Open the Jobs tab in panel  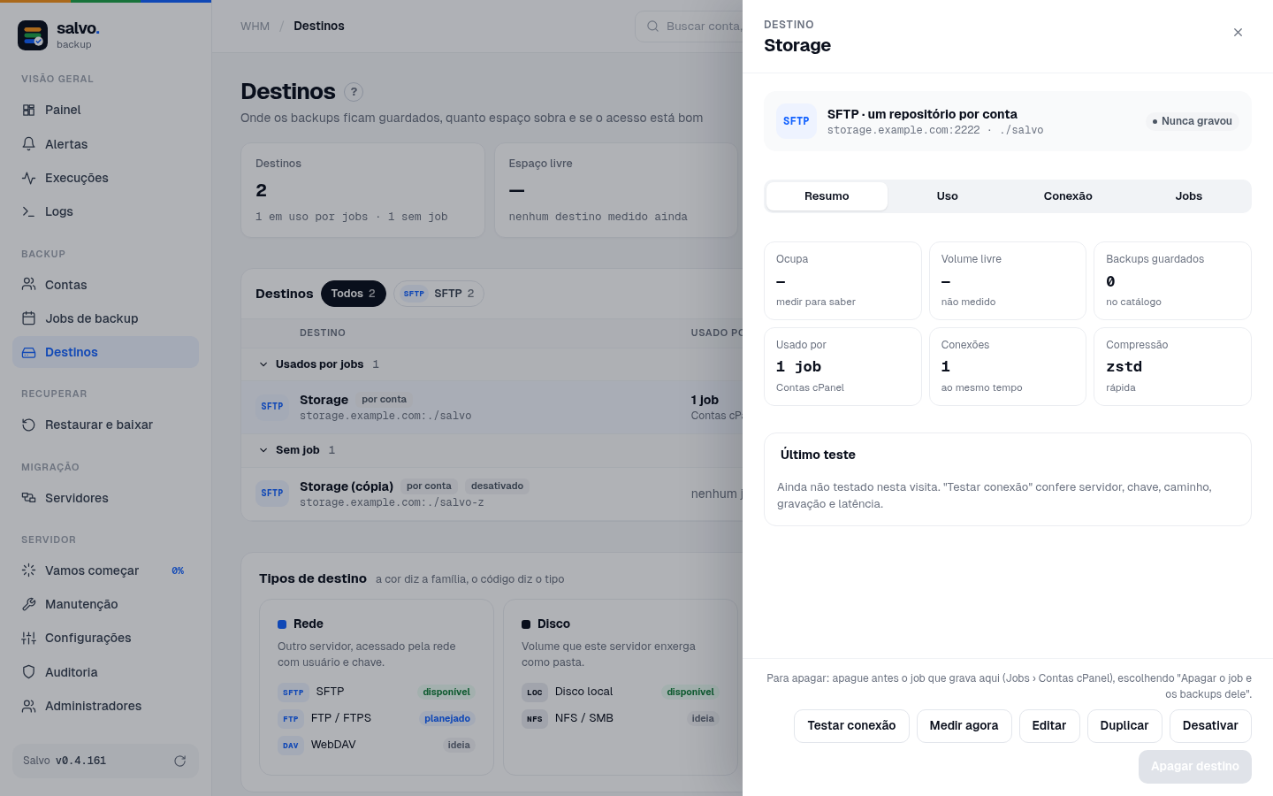tap(1189, 196)
